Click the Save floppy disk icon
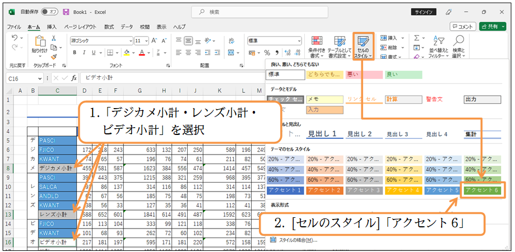This screenshot has height=252, width=515. [x=66, y=11]
